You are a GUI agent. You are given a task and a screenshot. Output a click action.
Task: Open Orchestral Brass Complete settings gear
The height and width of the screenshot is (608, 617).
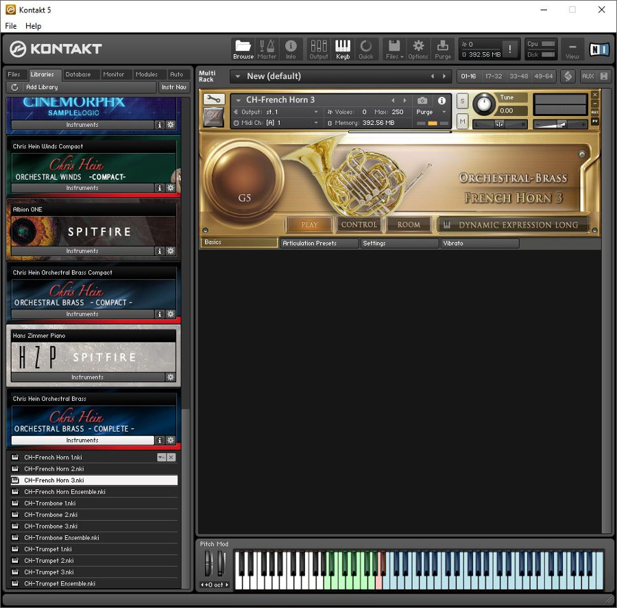[x=171, y=440]
